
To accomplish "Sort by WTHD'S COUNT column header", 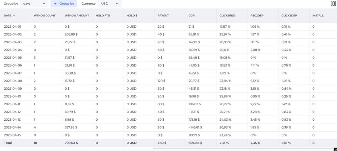I will click(x=44, y=15).
